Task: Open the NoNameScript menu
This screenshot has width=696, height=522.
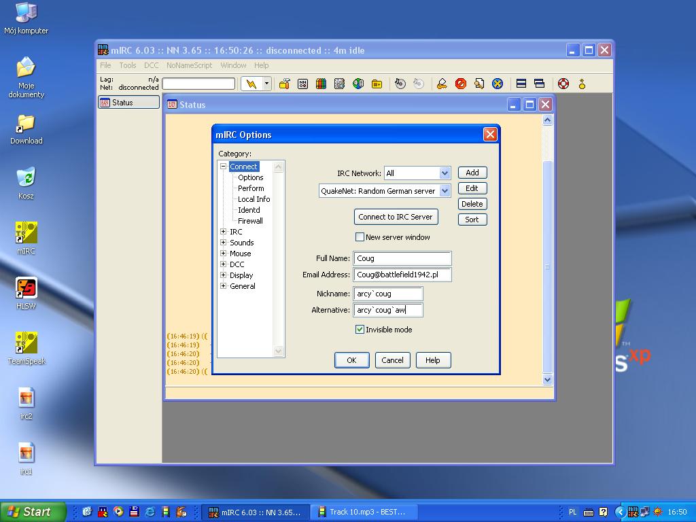Action: click(189, 65)
